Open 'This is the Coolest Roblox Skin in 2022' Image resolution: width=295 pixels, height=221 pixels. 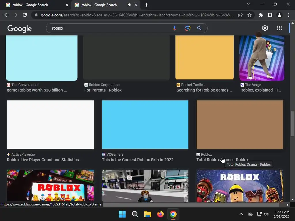(x=138, y=159)
